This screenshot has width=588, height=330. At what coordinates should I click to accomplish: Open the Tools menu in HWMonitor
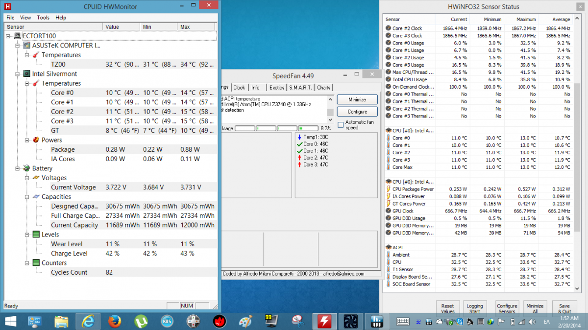click(x=43, y=18)
